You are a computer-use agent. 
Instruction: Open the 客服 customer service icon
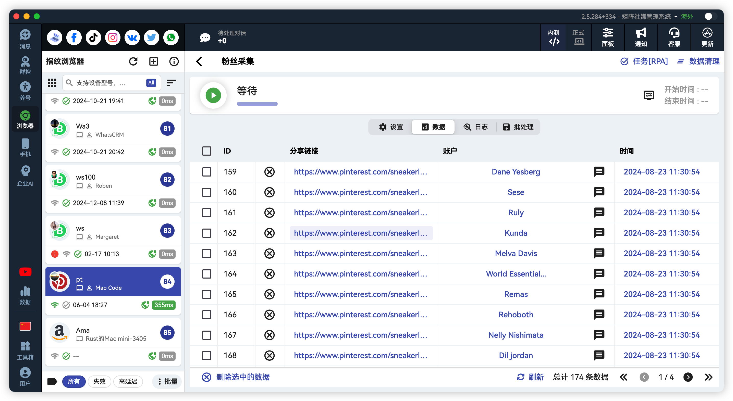674,37
